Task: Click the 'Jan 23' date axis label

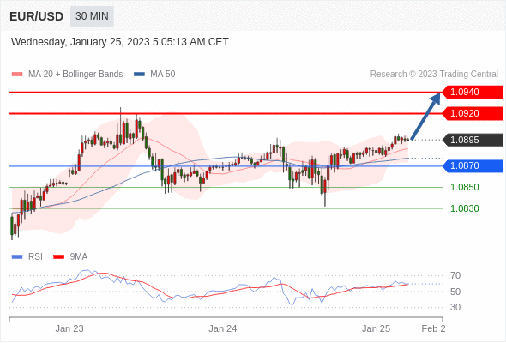Action: [69, 328]
